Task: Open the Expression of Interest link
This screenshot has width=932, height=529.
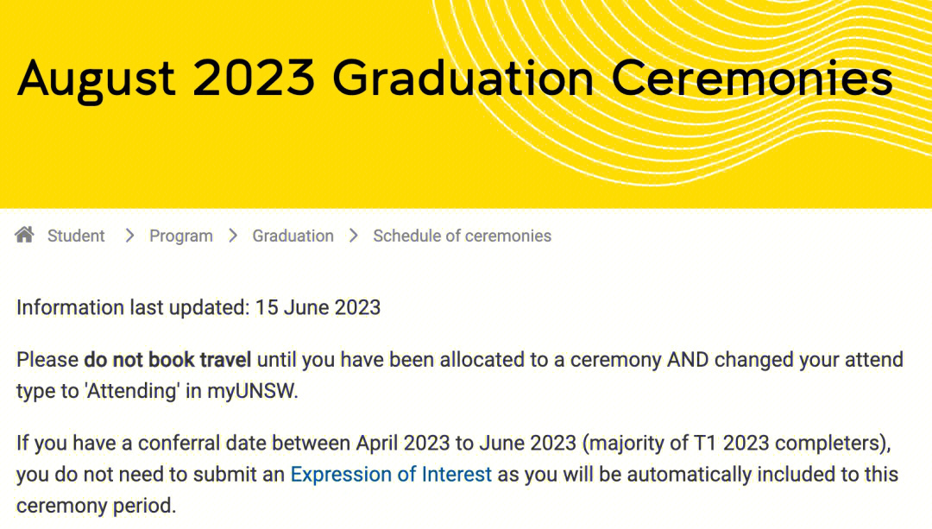Action: pyautogui.click(x=391, y=474)
